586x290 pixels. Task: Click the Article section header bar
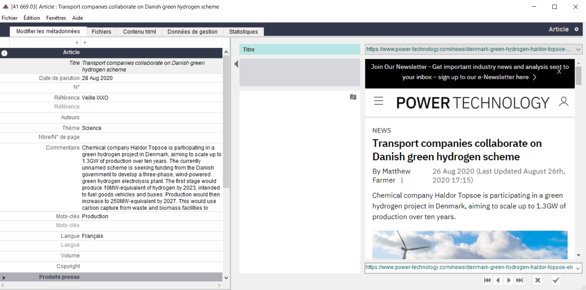coord(111,52)
